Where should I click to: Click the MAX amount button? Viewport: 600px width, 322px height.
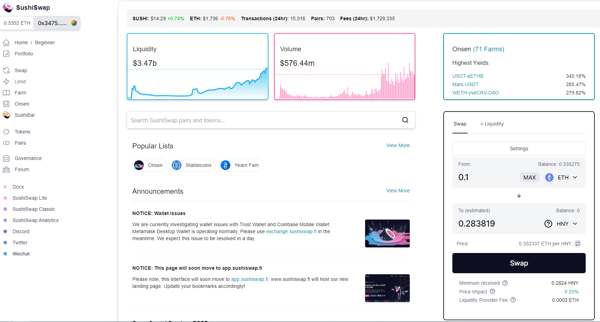529,177
